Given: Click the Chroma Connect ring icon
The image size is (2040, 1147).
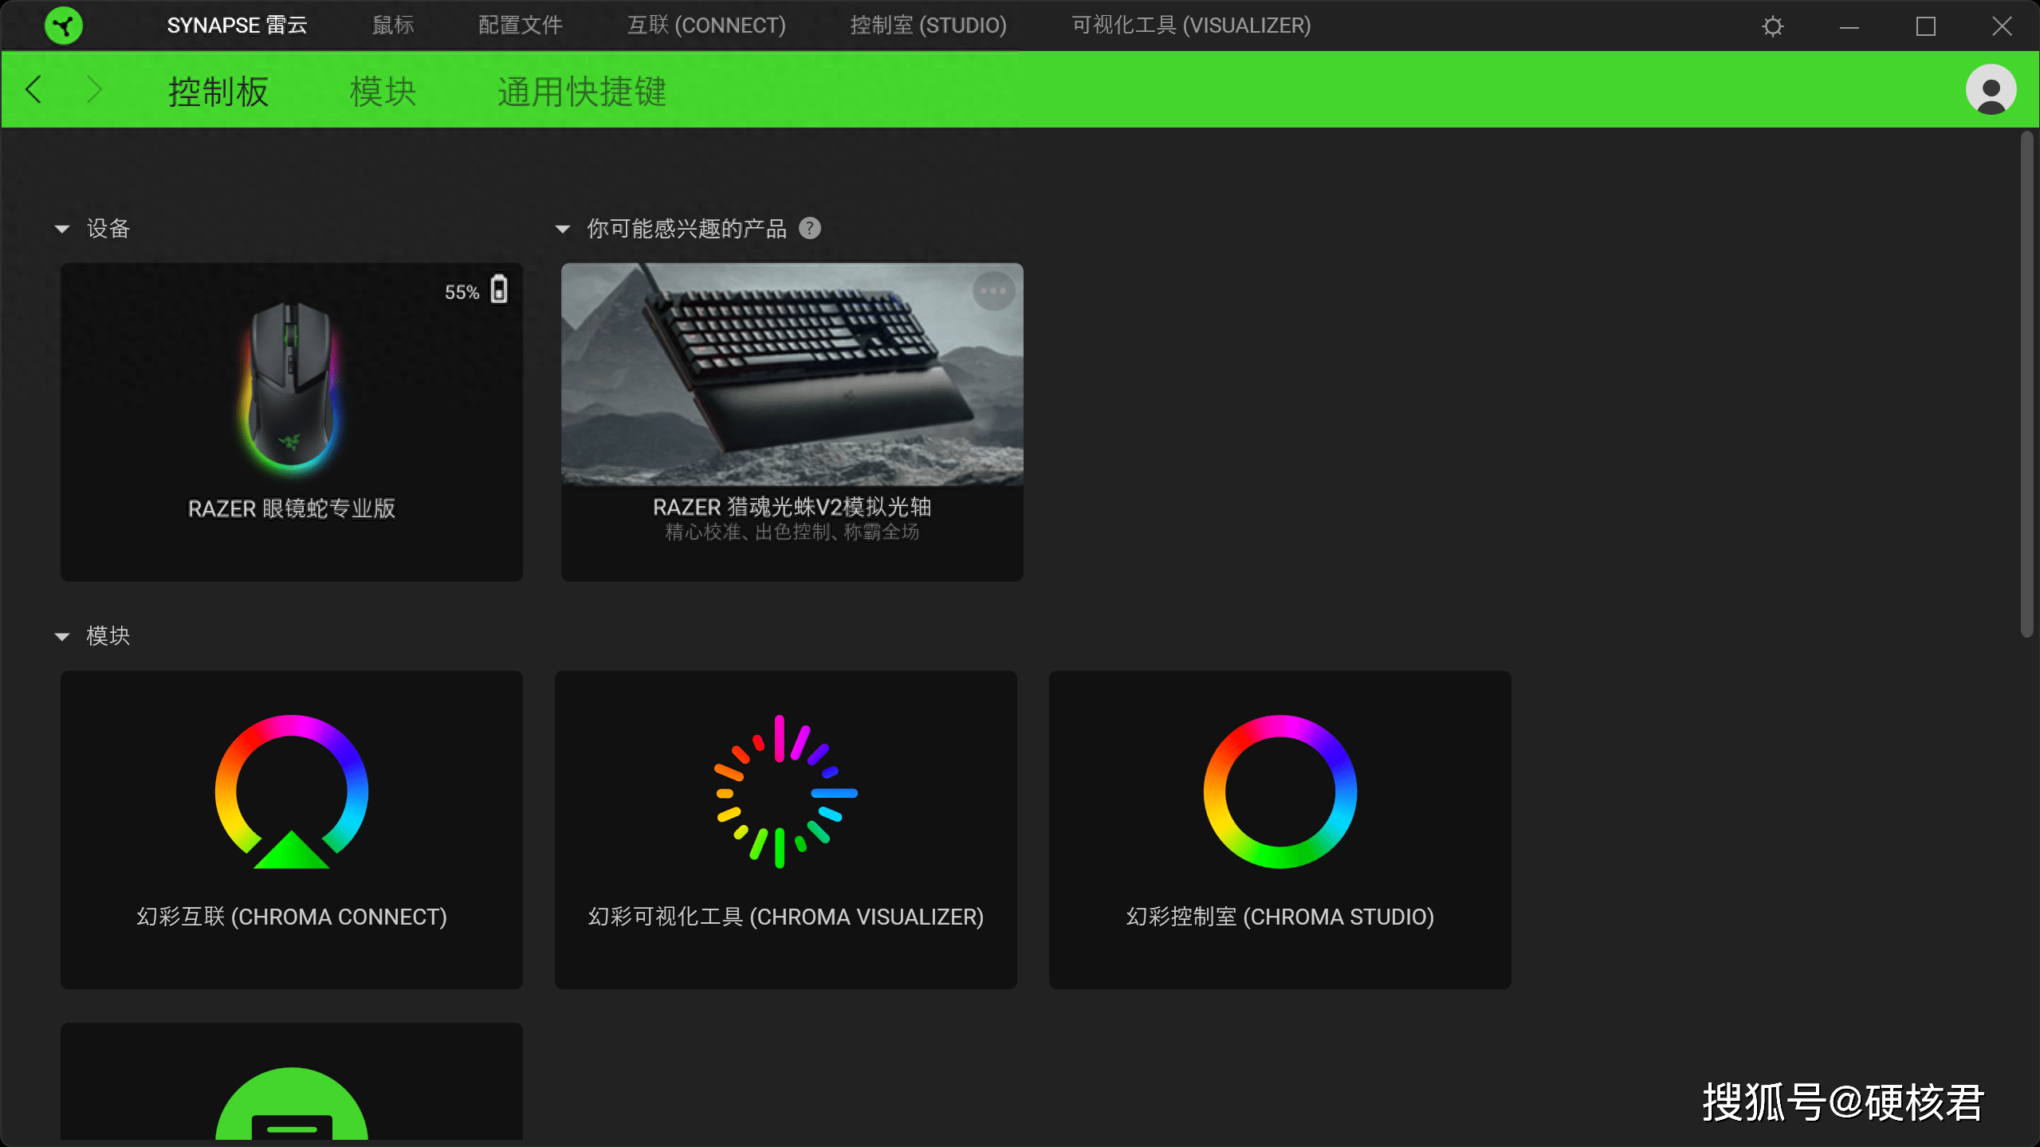Looking at the screenshot, I should [x=292, y=792].
